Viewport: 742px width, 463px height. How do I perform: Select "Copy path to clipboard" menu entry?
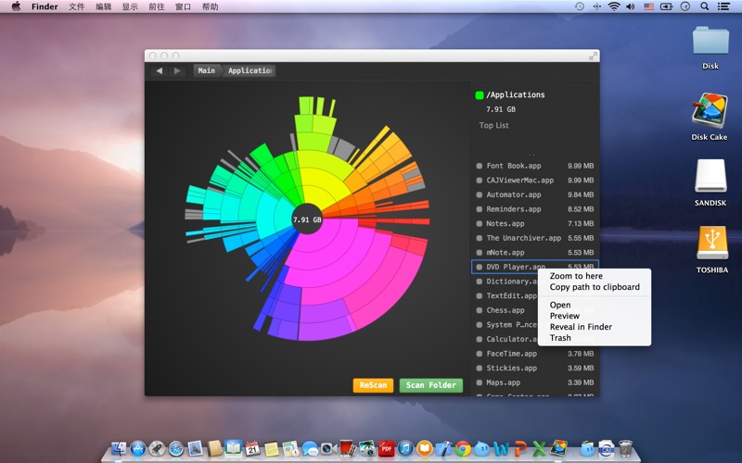[595, 287]
